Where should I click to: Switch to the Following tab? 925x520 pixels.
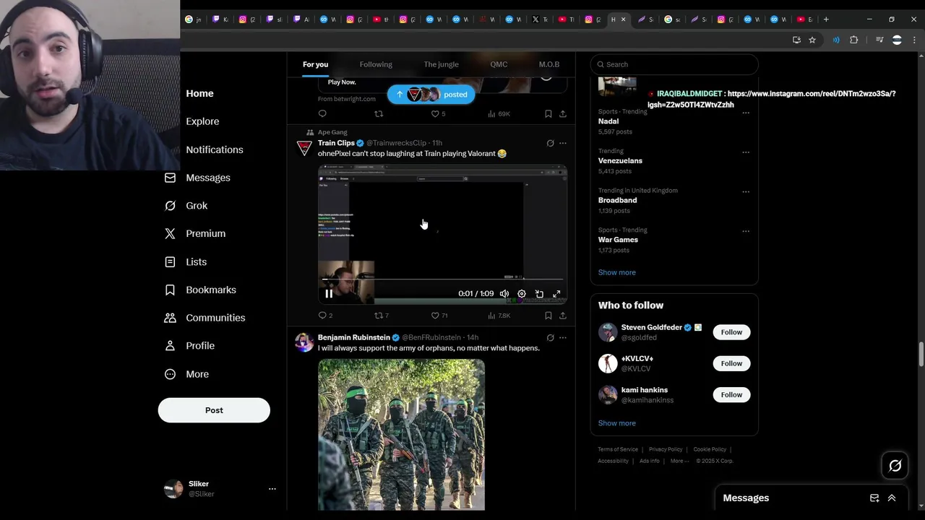pos(376,64)
